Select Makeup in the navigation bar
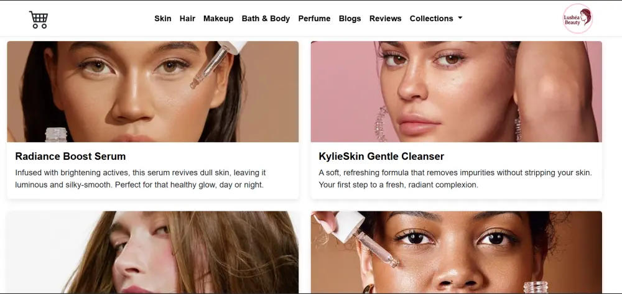The image size is (622, 294). 218,19
